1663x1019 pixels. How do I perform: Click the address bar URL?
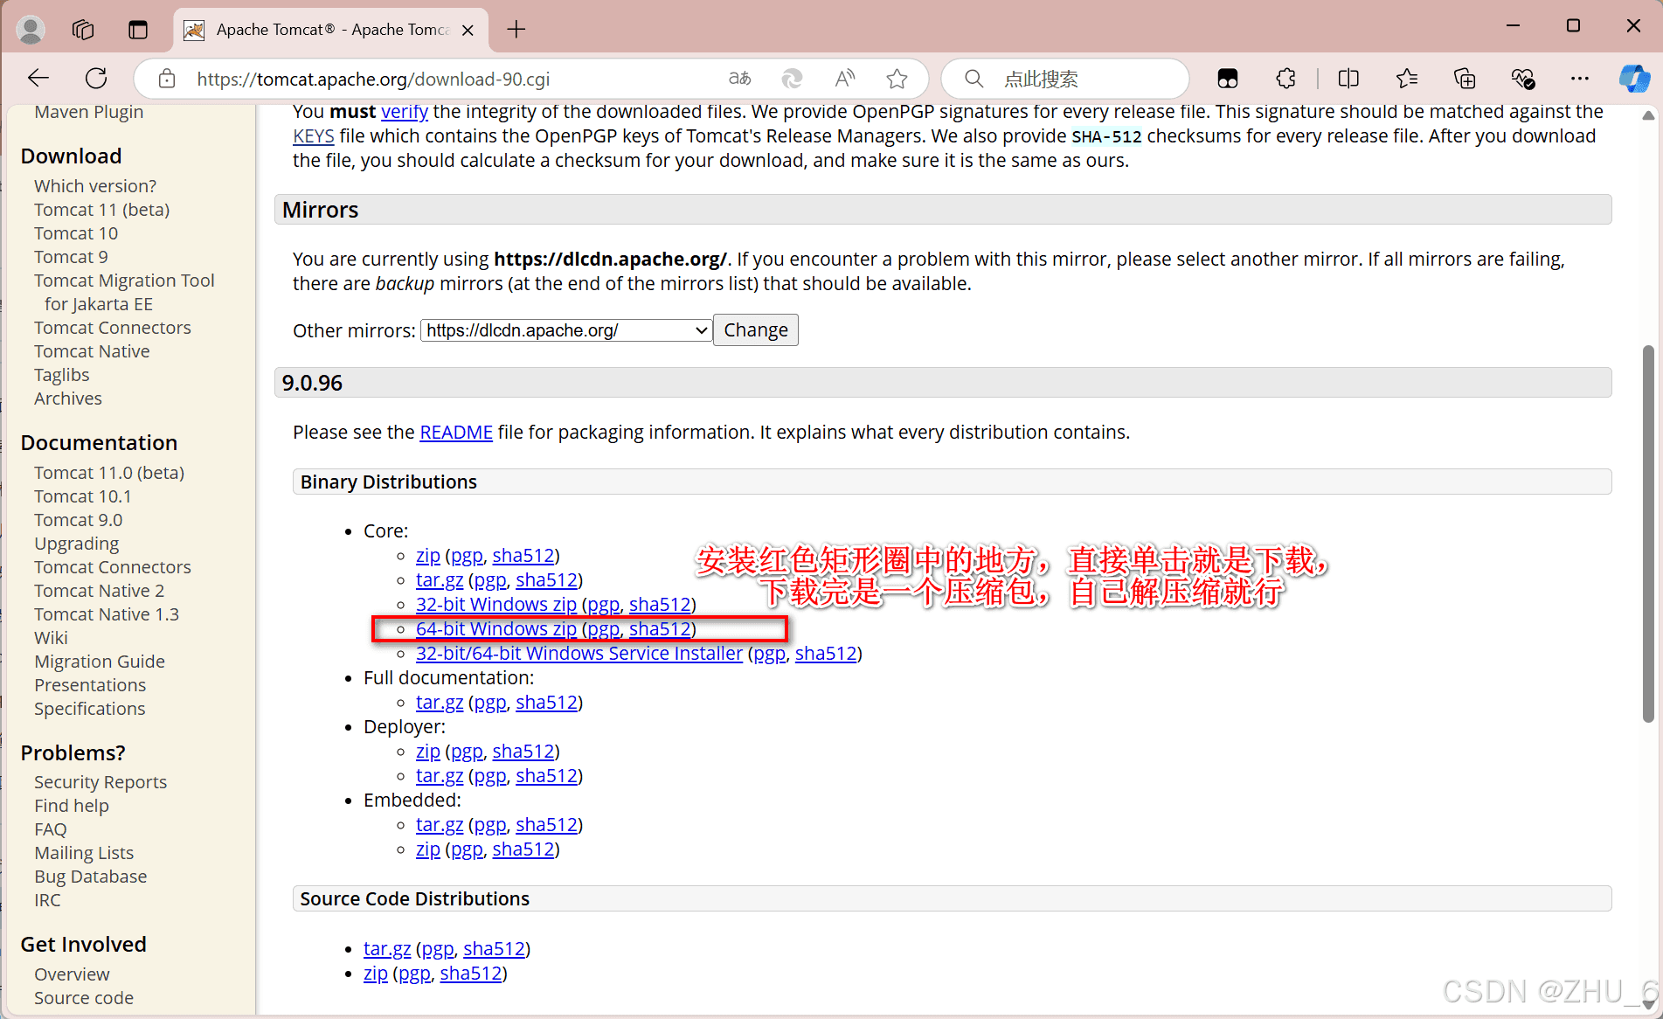[x=373, y=80]
